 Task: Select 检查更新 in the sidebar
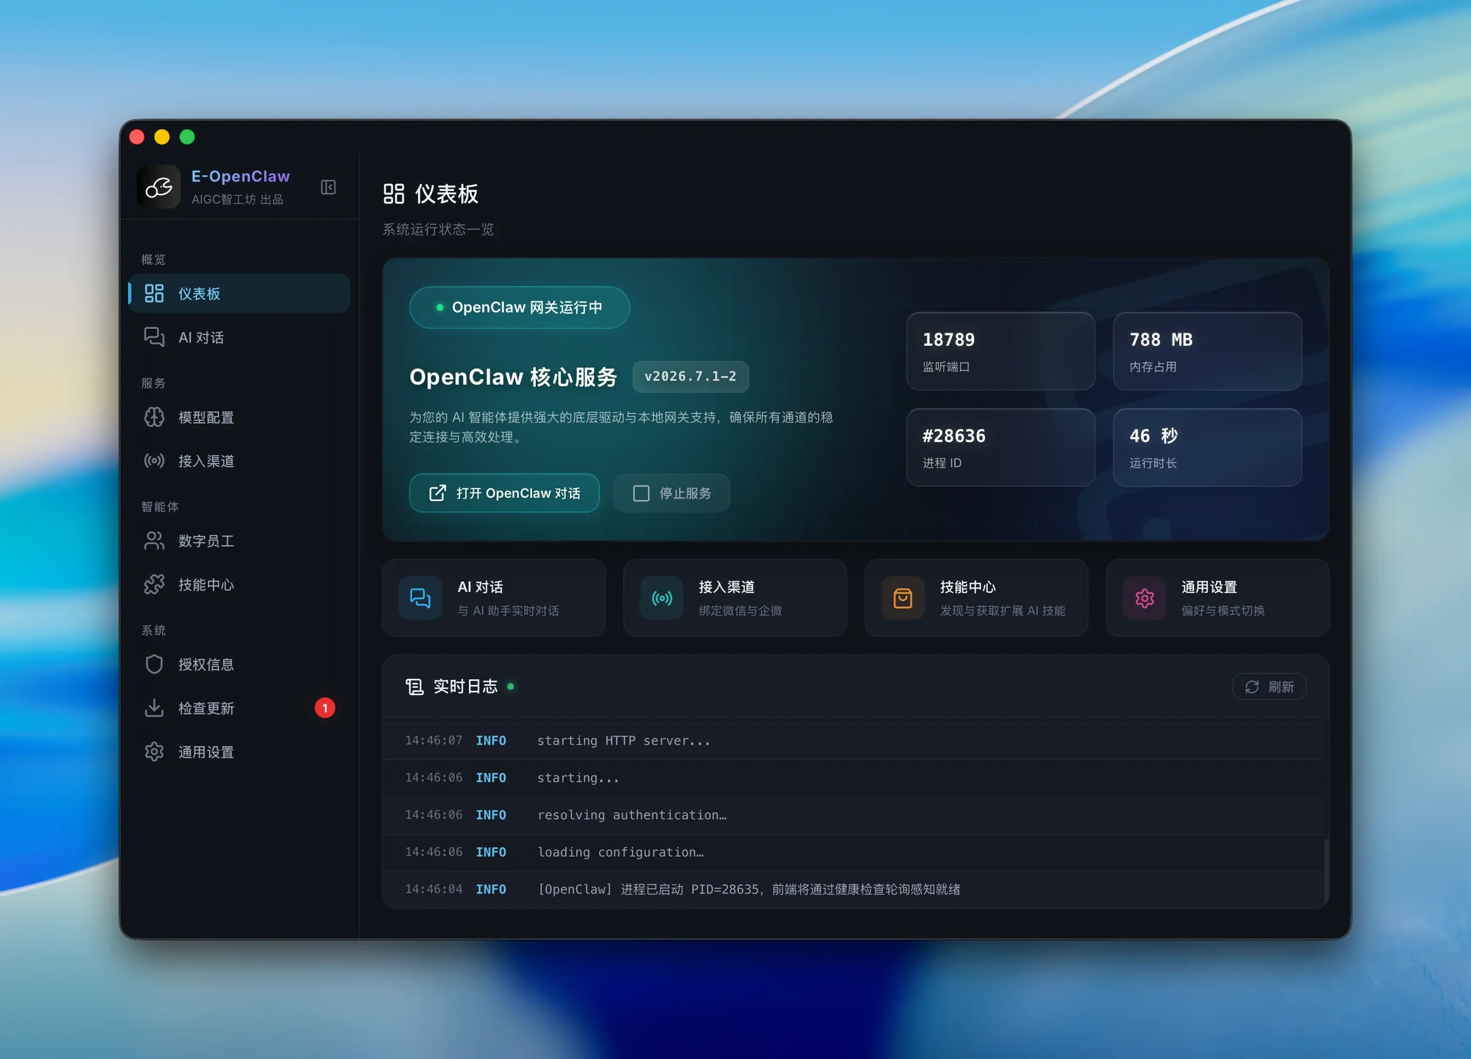pos(239,707)
